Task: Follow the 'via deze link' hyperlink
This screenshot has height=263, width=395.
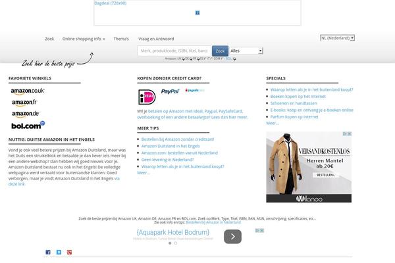Action: [64, 181]
